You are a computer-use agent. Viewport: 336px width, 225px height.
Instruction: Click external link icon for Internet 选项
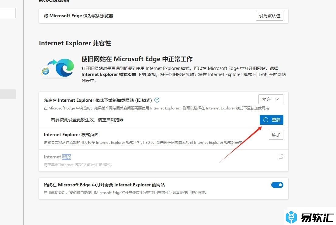coord(281,157)
